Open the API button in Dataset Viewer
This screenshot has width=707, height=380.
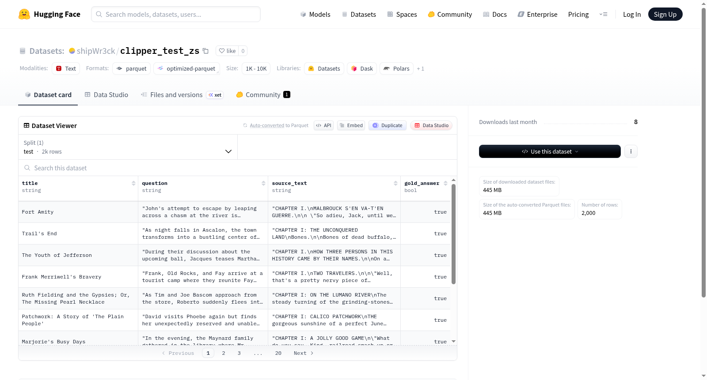[x=323, y=125]
